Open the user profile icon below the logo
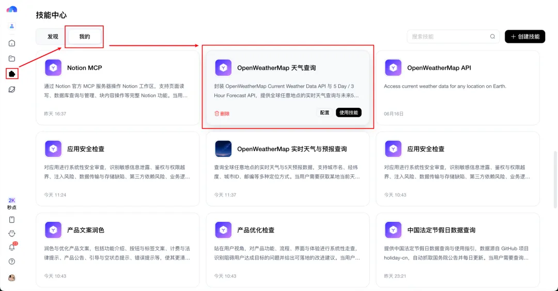558x291 pixels. (x=12, y=26)
